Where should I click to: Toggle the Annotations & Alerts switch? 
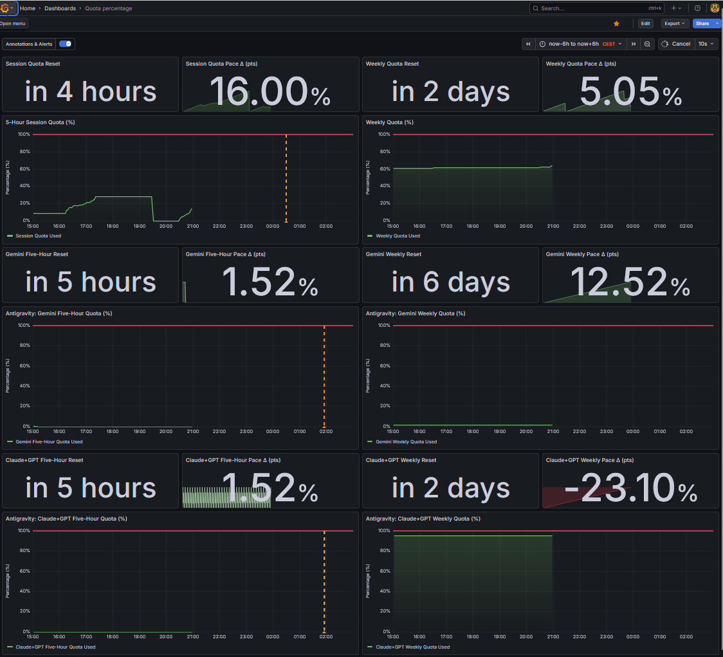[65, 44]
